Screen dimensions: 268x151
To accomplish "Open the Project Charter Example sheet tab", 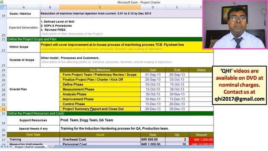I will tap(30, 147).
